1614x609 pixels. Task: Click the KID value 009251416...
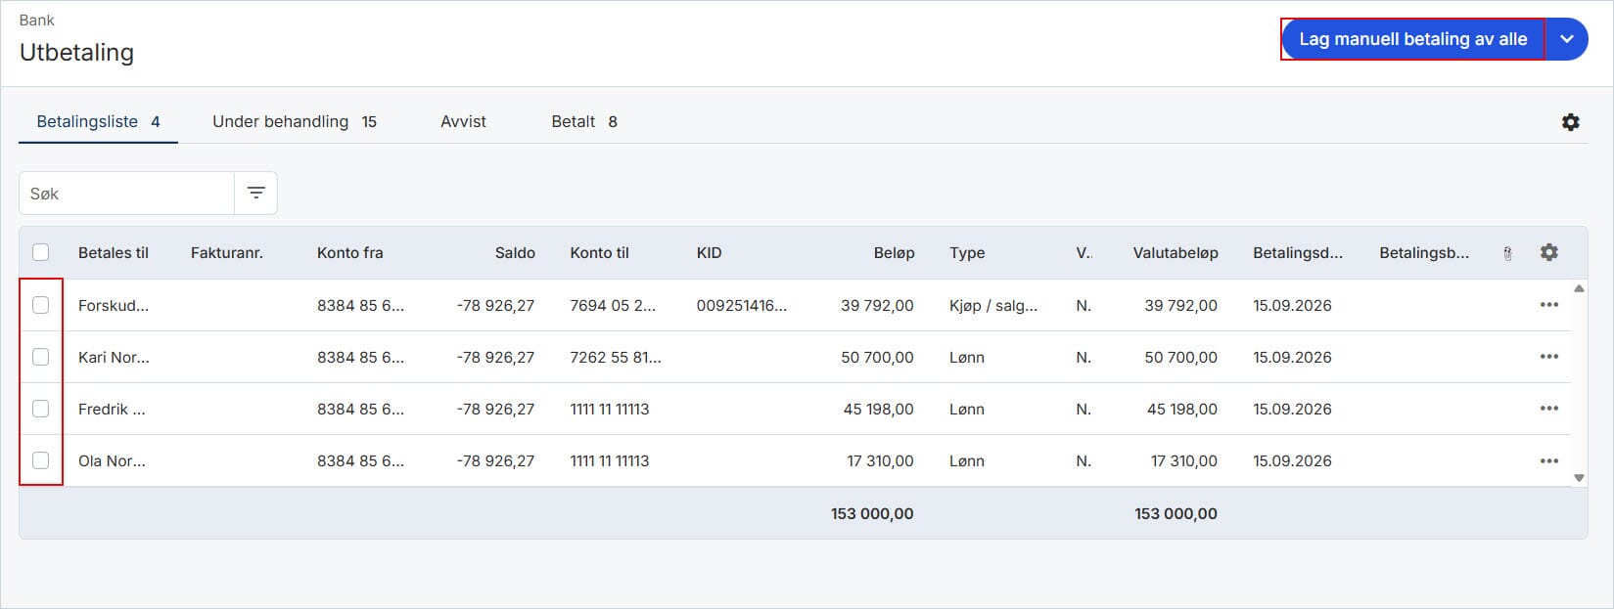coord(741,305)
